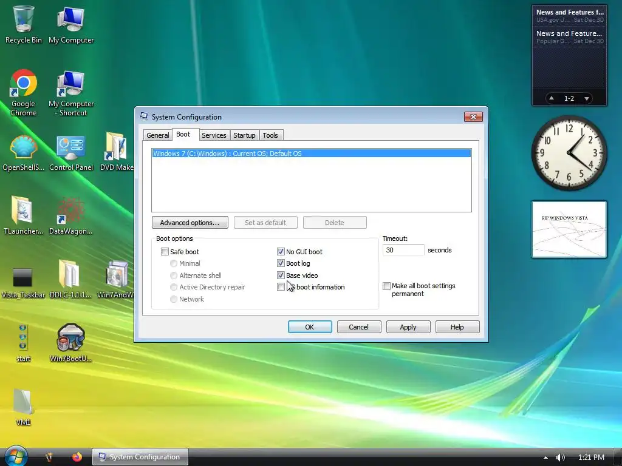Select the Active Directory repair option
This screenshot has width=622, height=466.
point(173,287)
